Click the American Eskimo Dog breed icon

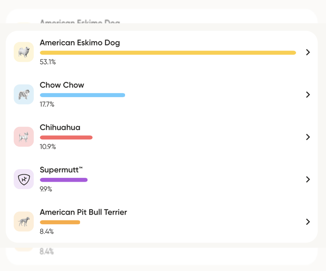(x=23, y=52)
